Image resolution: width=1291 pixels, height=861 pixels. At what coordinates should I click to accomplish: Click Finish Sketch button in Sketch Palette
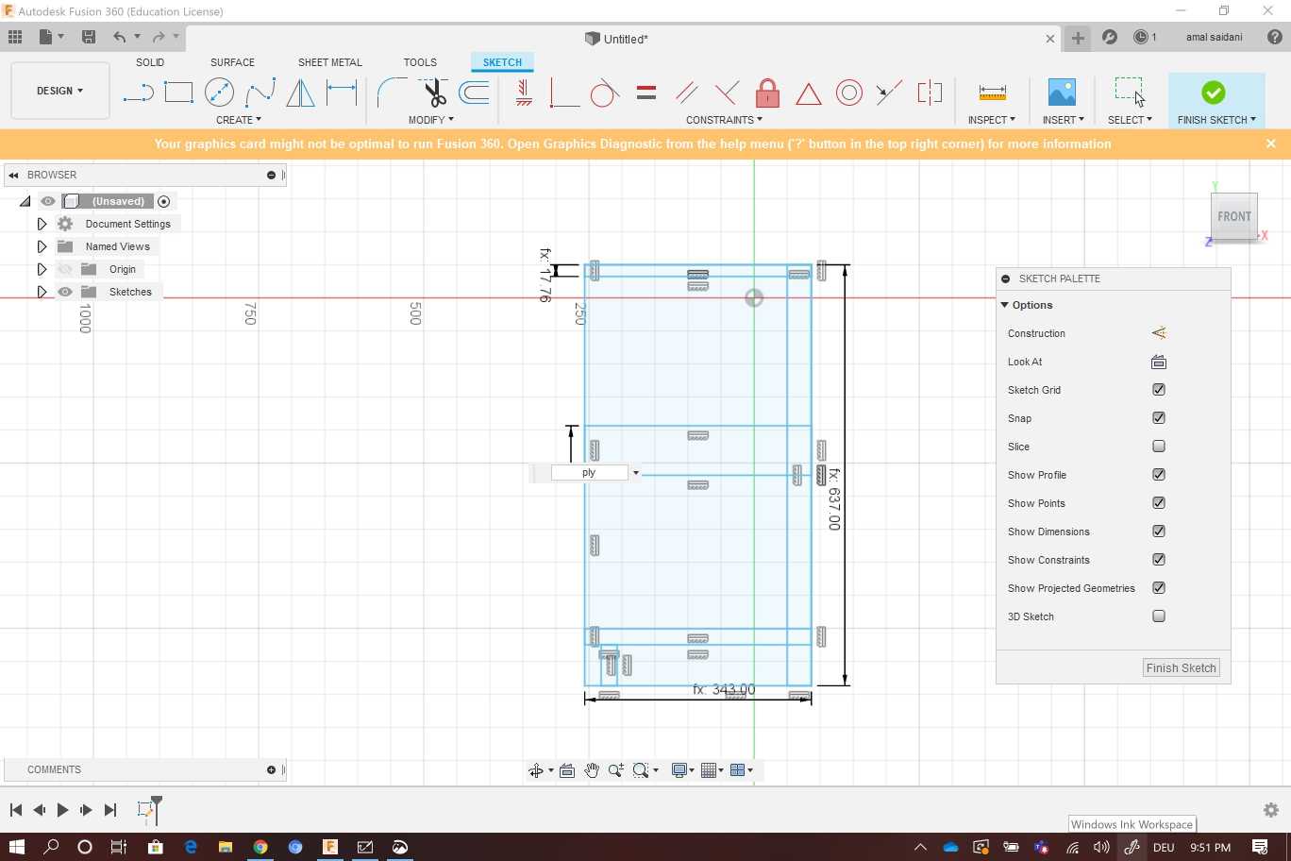[1181, 667]
